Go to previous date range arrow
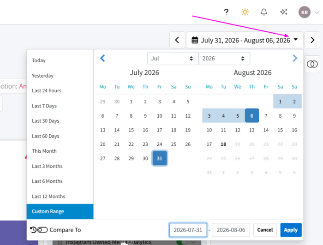 point(177,40)
